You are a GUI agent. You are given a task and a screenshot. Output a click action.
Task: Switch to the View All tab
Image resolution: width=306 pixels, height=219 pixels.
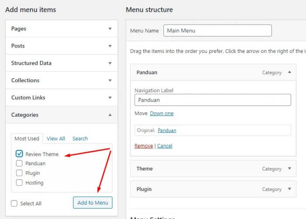[x=56, y=139]
